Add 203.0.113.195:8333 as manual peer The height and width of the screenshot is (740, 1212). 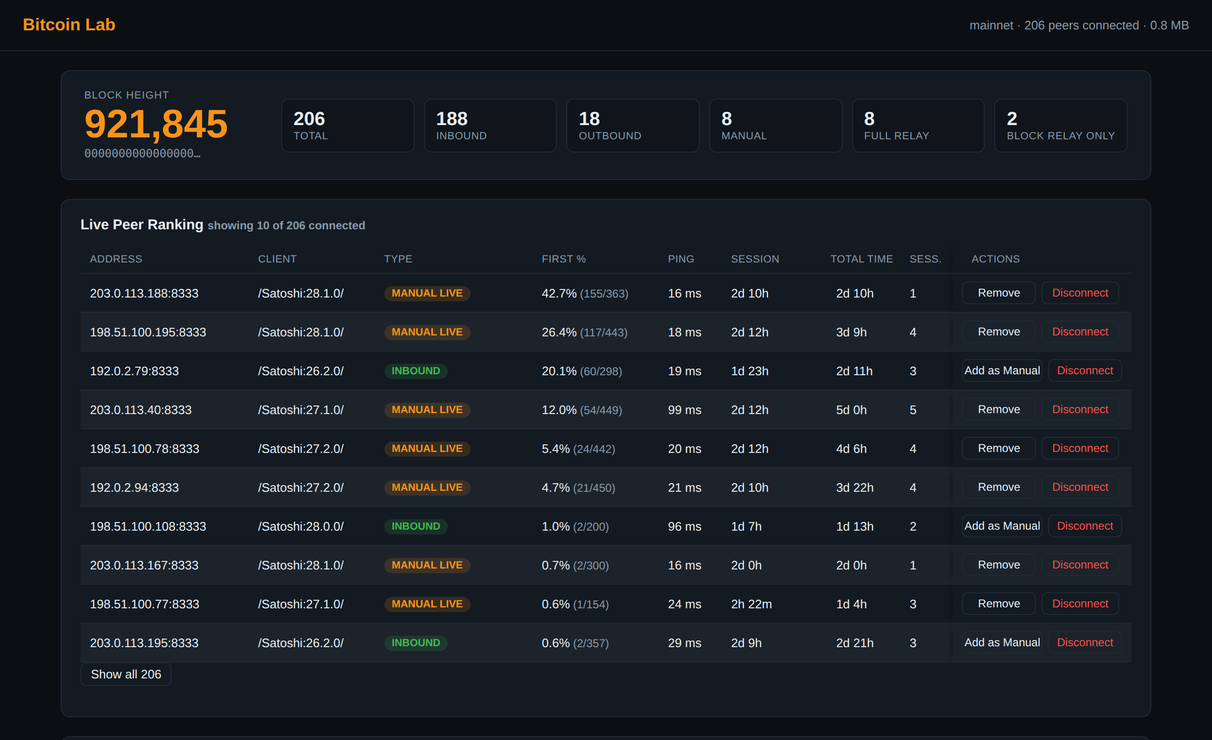(x=1002, y=643)
